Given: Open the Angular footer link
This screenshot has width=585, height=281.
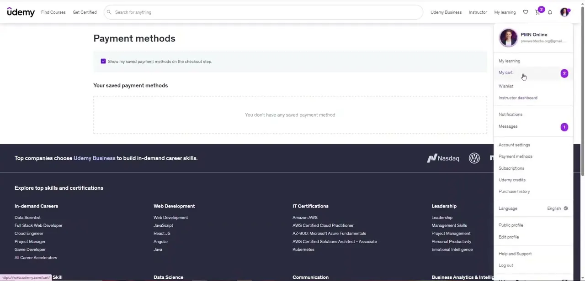Looking at the screenshot, I should (161, 242).
